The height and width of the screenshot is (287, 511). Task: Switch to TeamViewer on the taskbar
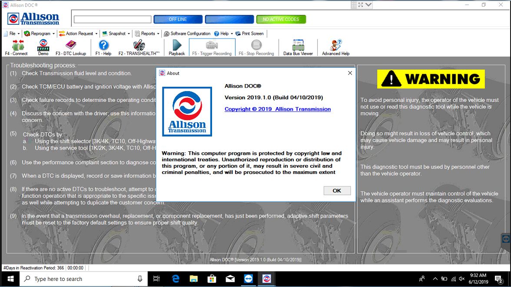[249, 279]
